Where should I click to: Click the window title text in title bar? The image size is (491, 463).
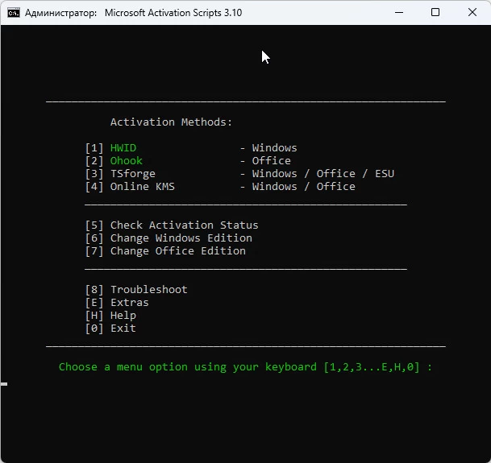(x=133, y=13)
